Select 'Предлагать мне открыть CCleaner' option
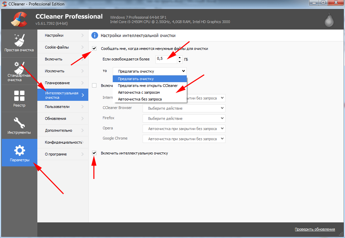345x238 pixels. coord(148,86)
